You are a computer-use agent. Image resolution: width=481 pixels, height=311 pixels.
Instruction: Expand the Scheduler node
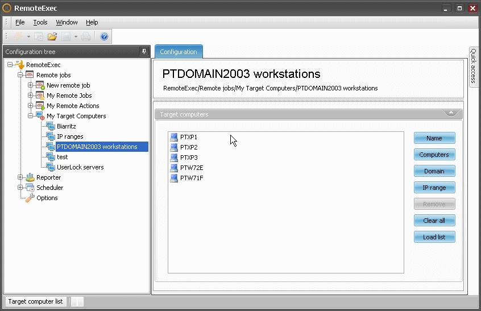[x=20, y=188]
